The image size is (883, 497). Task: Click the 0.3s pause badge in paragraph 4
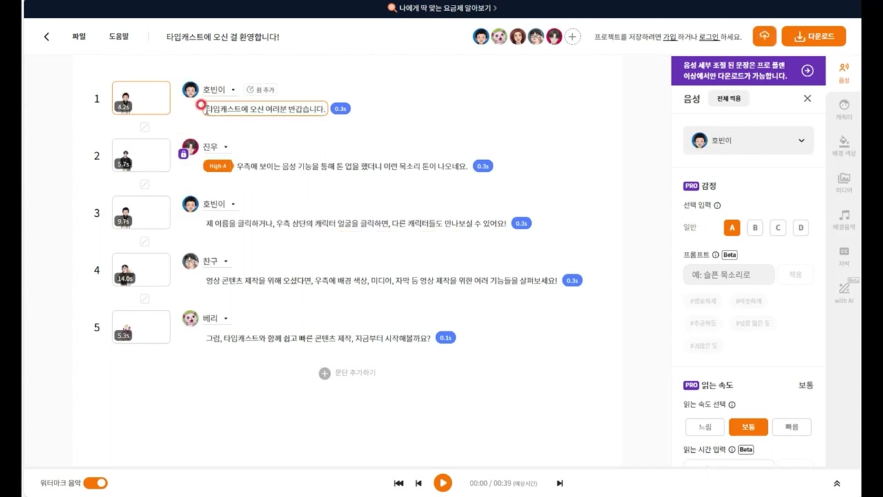(x=573, y=280)
